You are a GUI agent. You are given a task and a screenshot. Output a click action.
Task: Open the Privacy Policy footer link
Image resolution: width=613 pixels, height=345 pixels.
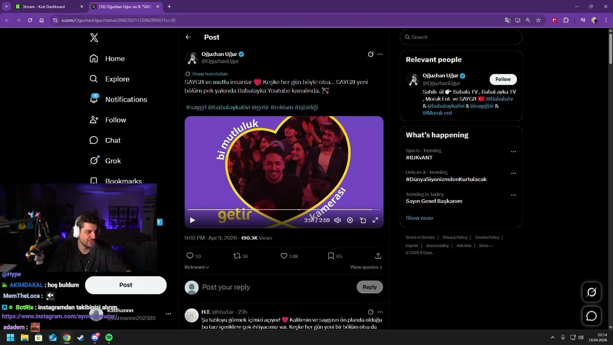point(455,237)
